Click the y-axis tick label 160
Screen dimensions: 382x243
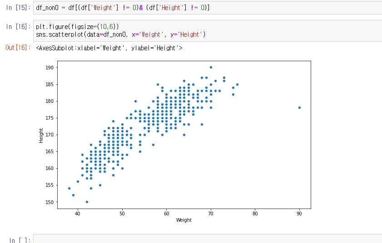tap(50, 168)
